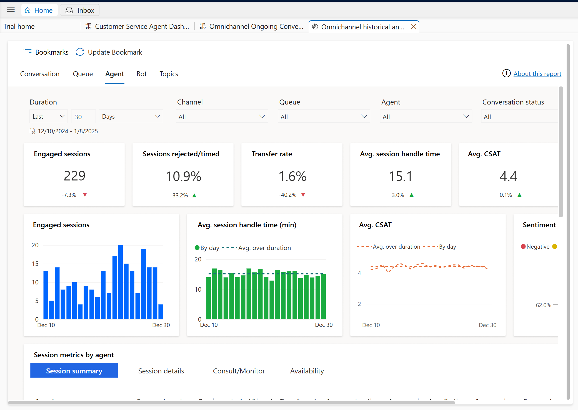The image size is (578, 410).
Task: Select the Session summary view
Action: tap(74, 371)
